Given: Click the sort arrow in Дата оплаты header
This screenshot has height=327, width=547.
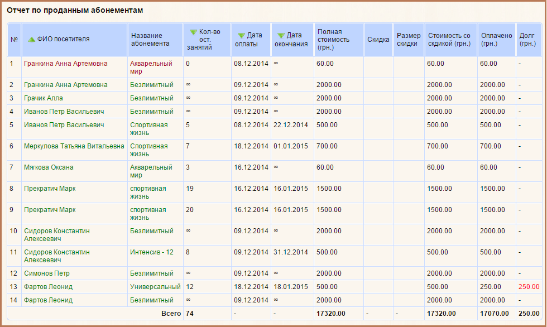Looking at the screenshot, I should click(241, 36).
